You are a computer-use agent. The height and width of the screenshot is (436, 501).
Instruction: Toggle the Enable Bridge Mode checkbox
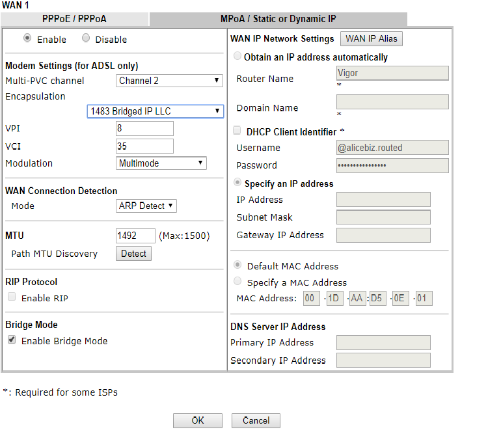pyautogui.click(x=12, y=340)
